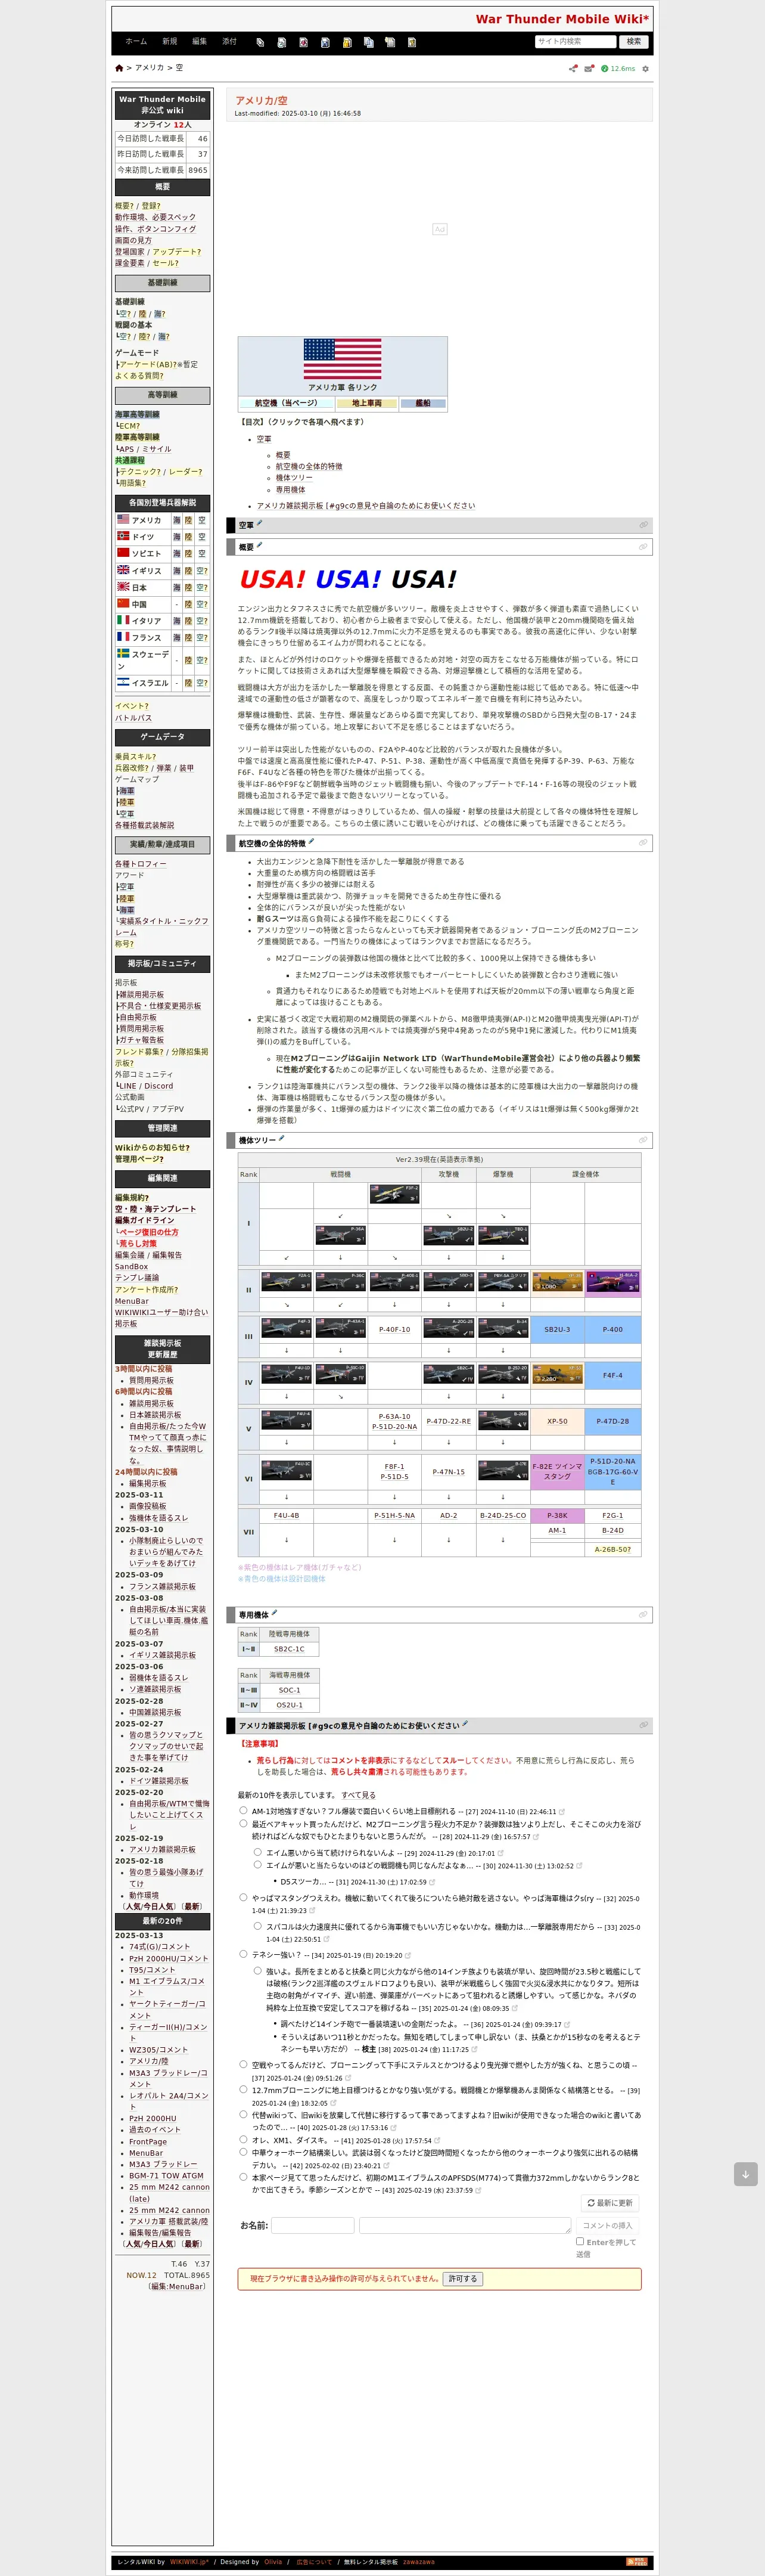This screenshot has width=765, height=2576.
Task: Click the edit pencil beside the 専用機体 heading
Action: click(274, 1613)
